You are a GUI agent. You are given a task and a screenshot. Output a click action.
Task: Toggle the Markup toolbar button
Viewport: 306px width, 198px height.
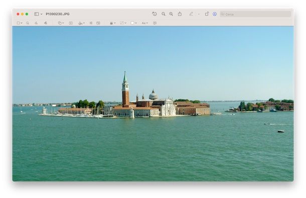coord(215,14)
